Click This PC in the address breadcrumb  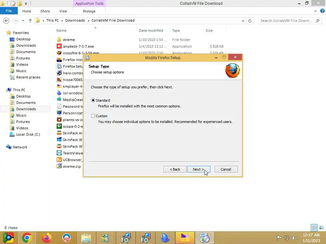(x=53, y=20)
